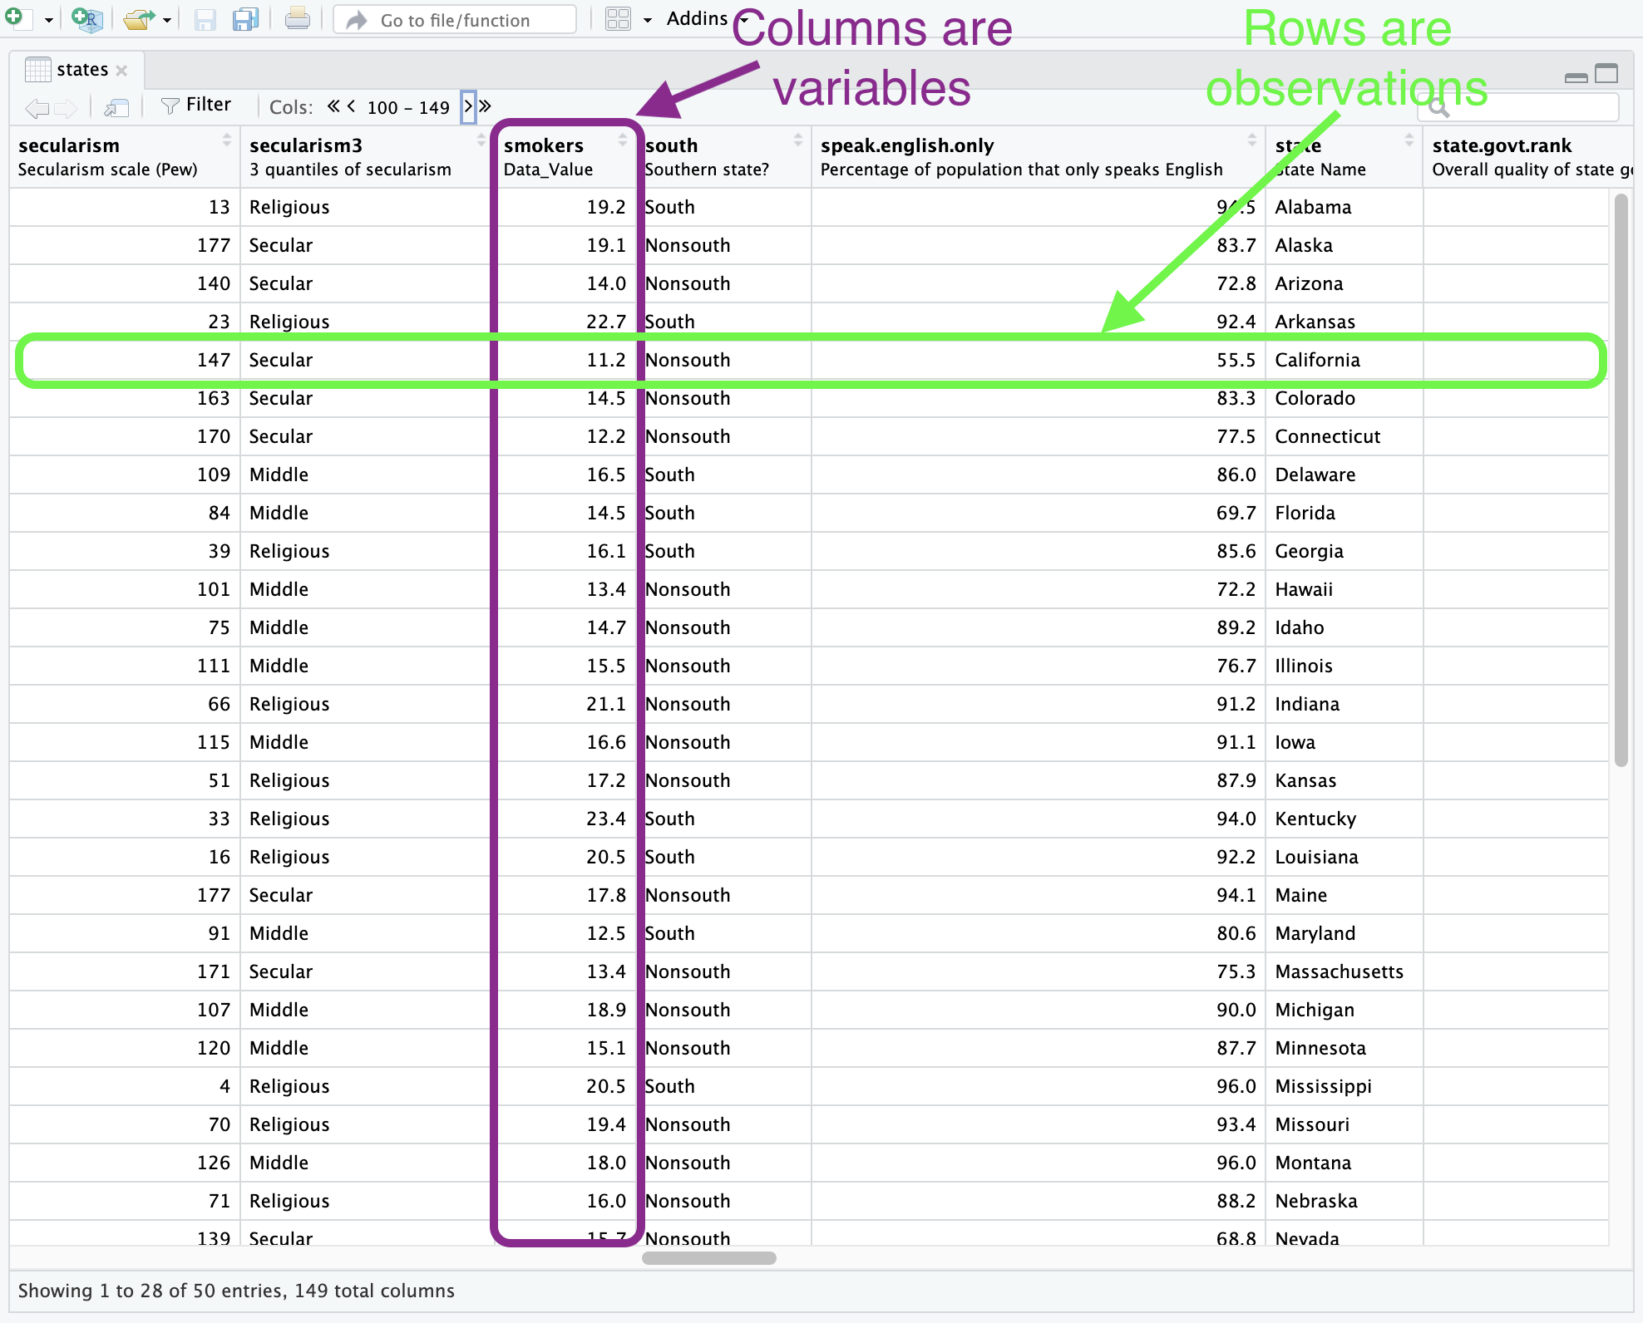The image size is (1643, 1323).
Task: Open the new file dropdown arrow
Action: [48, 20]
